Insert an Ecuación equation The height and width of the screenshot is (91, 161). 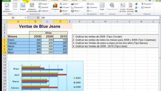point(147,4)
